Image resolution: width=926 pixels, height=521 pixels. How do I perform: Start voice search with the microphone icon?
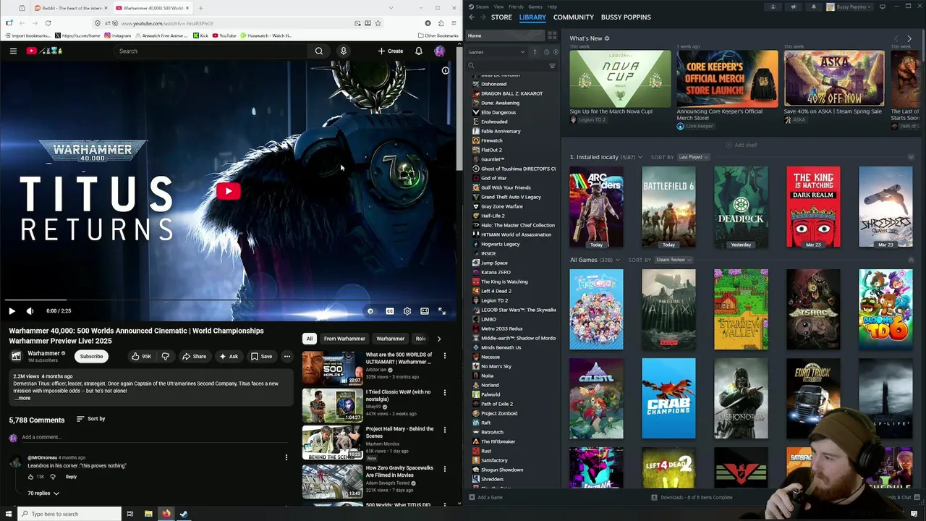coord(344,51)
